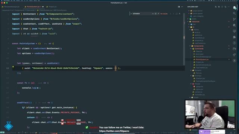Expand replace mode chevron in find widget
Image resolution: width=239 pixels, height=134 pixels.
[x=131, y=14]
